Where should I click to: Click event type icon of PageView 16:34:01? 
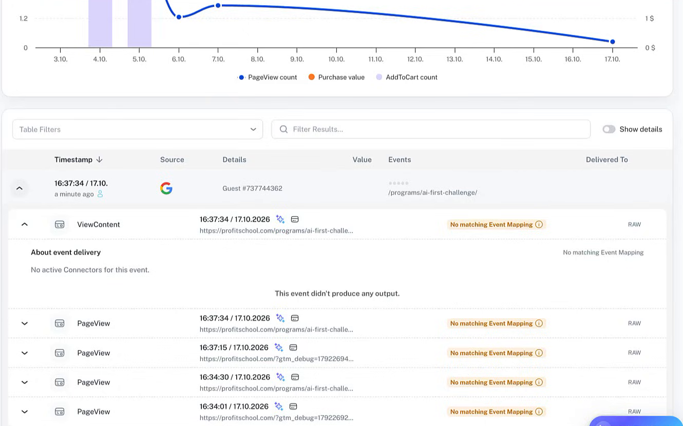point(60,412)
